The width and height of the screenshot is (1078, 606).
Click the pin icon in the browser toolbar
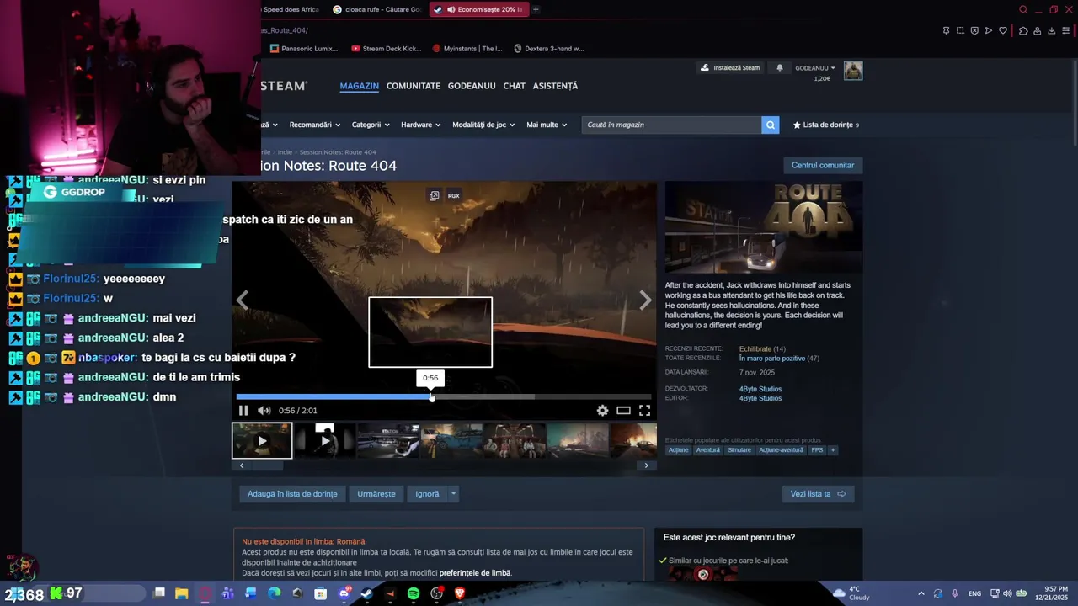946,31
